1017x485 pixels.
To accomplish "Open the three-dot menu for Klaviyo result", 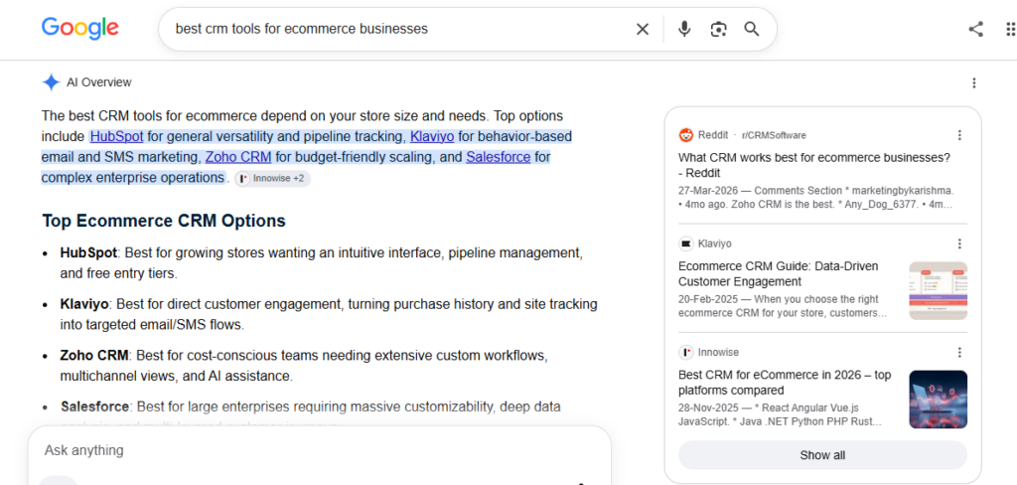I will coord(959,243).
